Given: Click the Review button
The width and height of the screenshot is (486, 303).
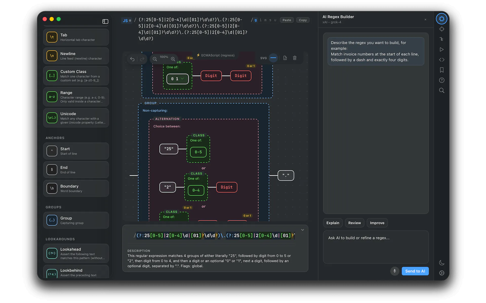Looking at the screenshot, I should [354, 223].
